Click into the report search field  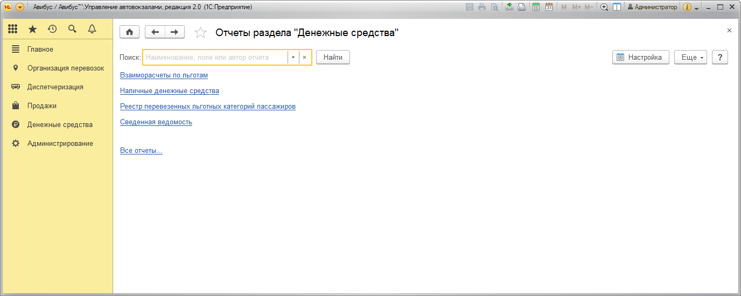tap(214, 58)
